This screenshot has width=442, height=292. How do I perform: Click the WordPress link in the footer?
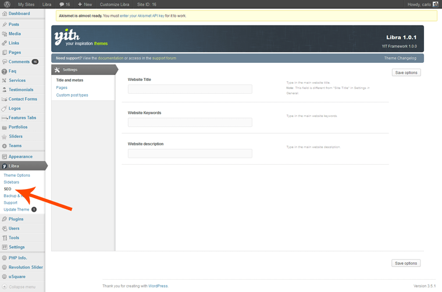coord(158,286)
